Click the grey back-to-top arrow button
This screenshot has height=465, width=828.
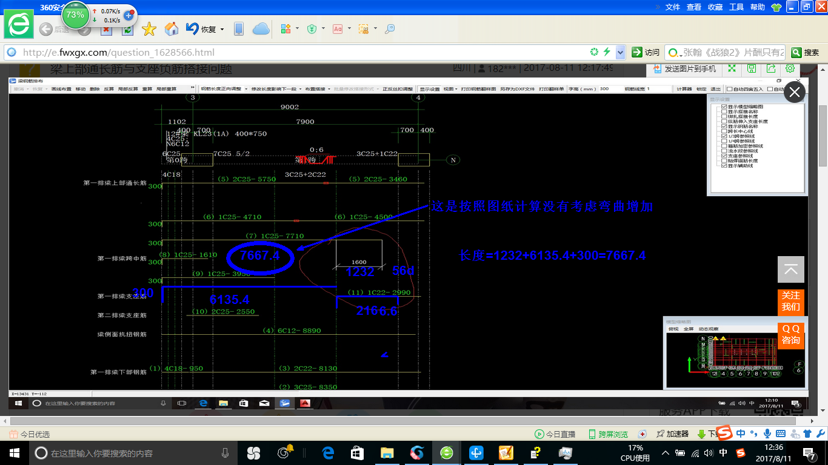tap(791, 269)
